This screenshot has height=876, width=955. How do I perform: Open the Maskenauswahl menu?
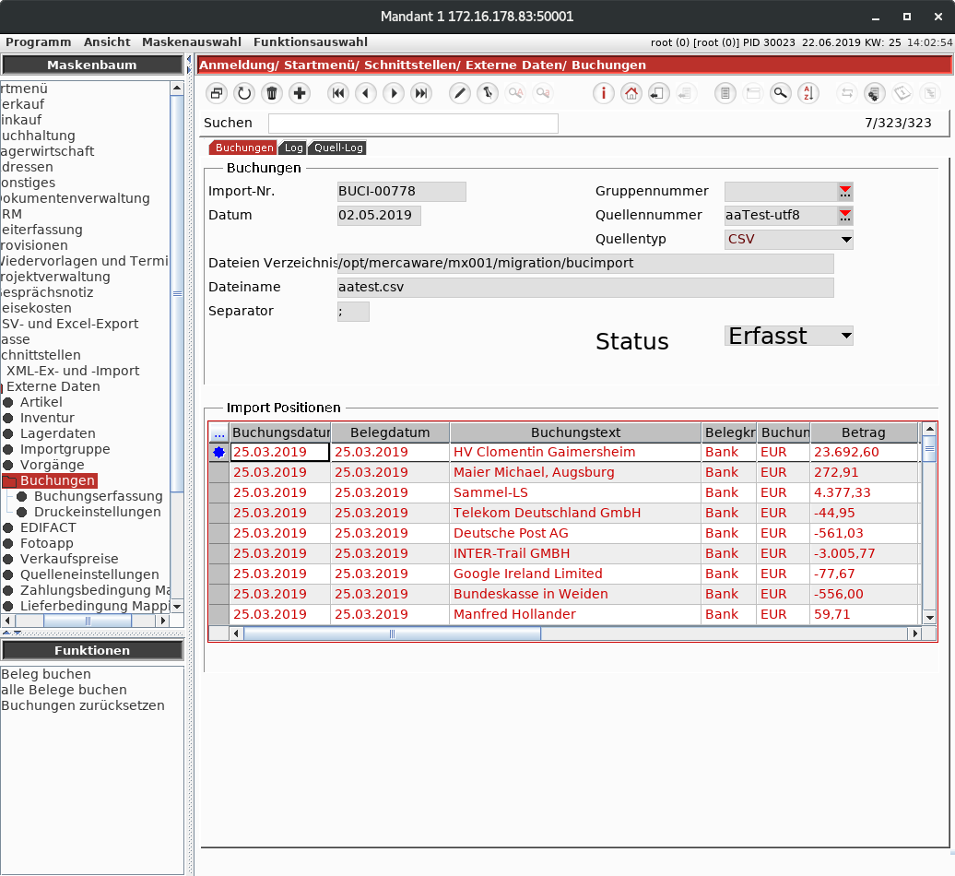(x=192, y=42)
